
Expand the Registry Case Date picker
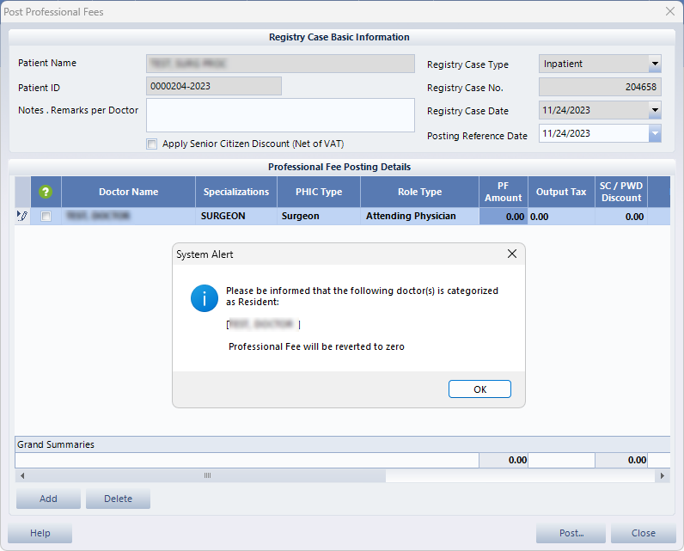click(x=655, y=110)
